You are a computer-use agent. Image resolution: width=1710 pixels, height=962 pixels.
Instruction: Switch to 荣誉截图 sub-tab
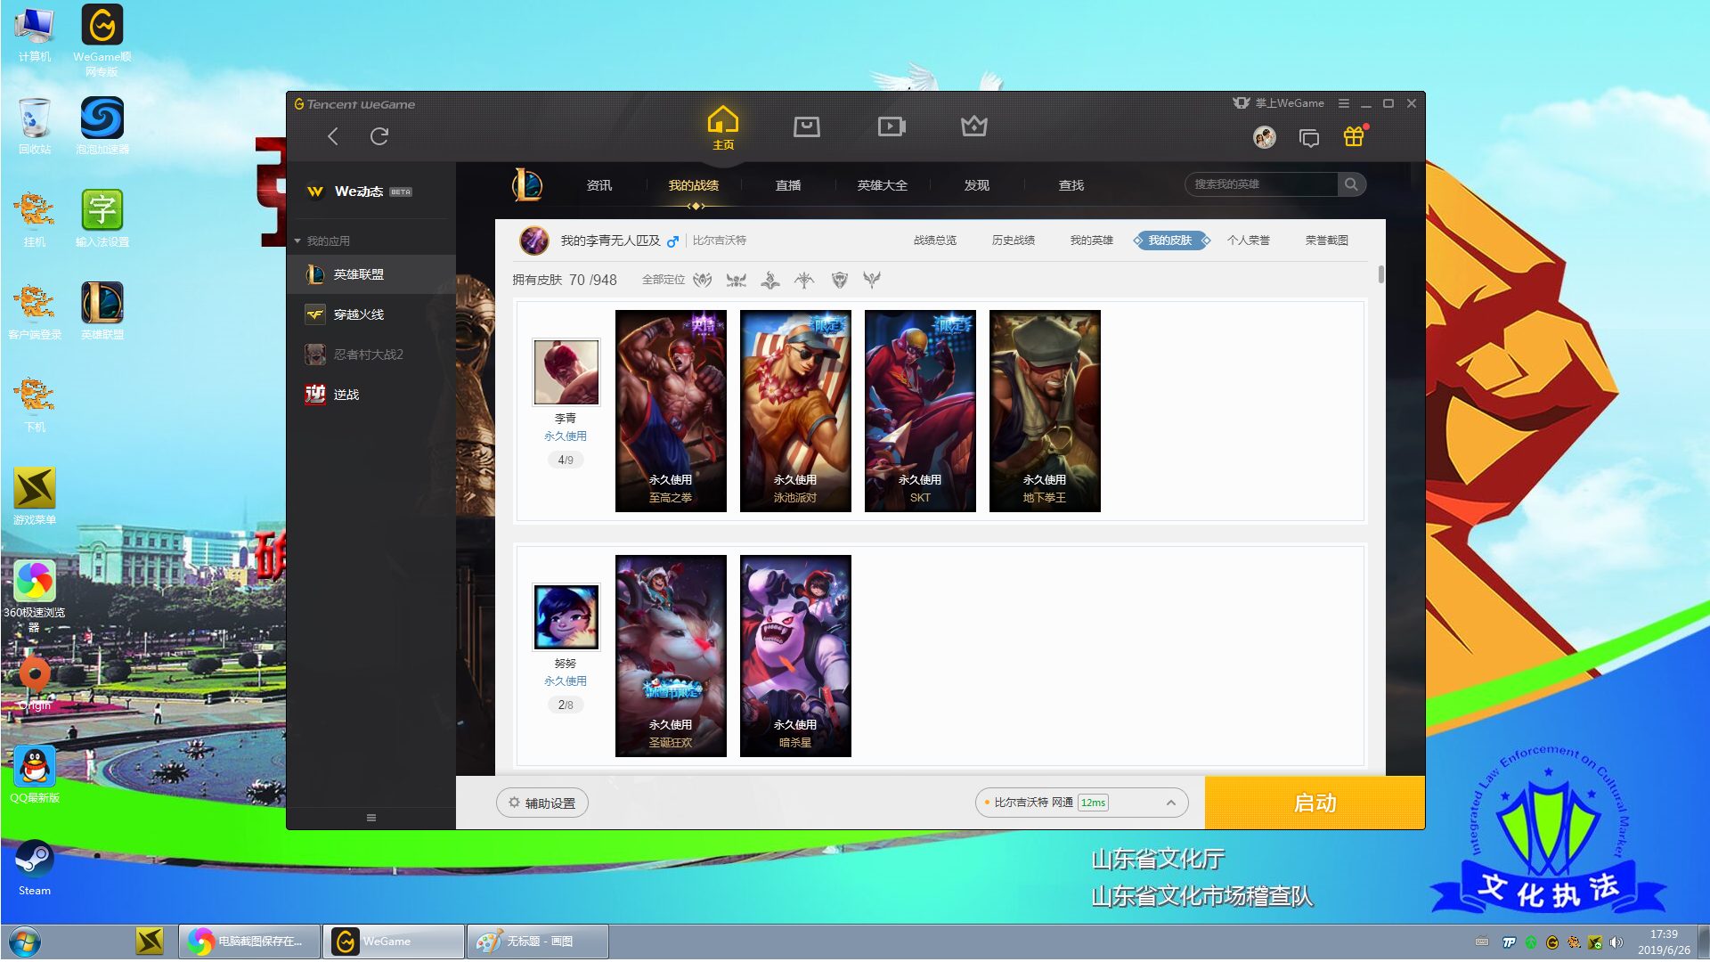(x=1327, y=240)
